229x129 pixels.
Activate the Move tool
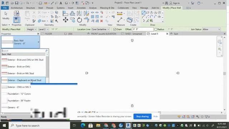pyautogui.click(x=65, y=20)
